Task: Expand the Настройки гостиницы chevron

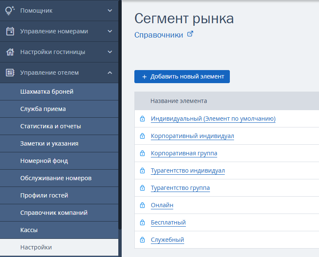Action: [110, 52]
